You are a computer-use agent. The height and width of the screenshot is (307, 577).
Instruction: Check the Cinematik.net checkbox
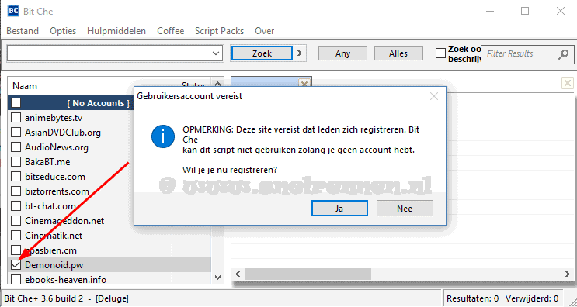(16, 236)
